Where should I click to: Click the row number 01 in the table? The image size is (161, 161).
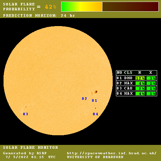coord(119,78)
